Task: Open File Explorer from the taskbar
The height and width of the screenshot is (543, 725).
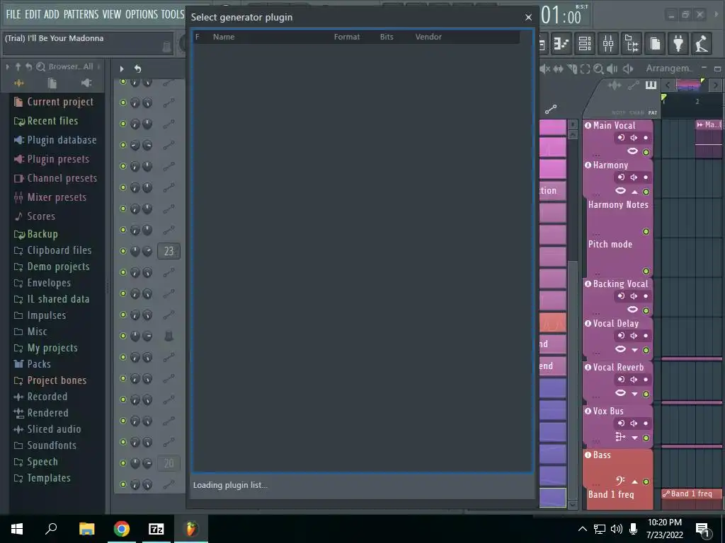Action: (x=86, y=529)
